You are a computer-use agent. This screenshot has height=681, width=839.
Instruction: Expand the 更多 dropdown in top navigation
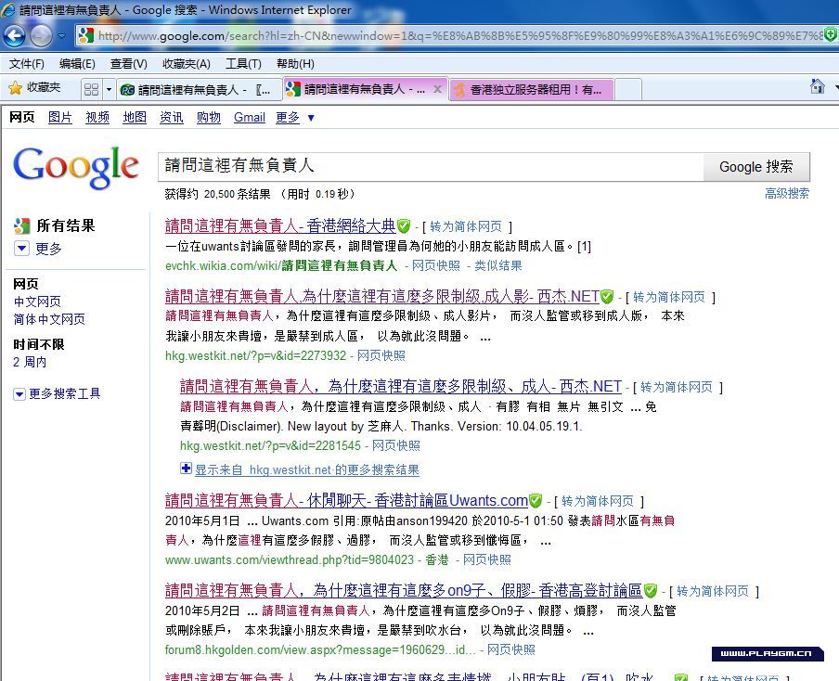[295, 117]
